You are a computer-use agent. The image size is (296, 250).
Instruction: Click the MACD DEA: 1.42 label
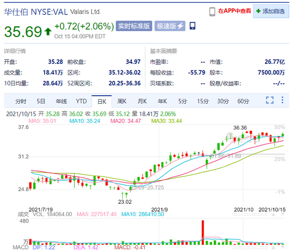click(x=86, y=247)
